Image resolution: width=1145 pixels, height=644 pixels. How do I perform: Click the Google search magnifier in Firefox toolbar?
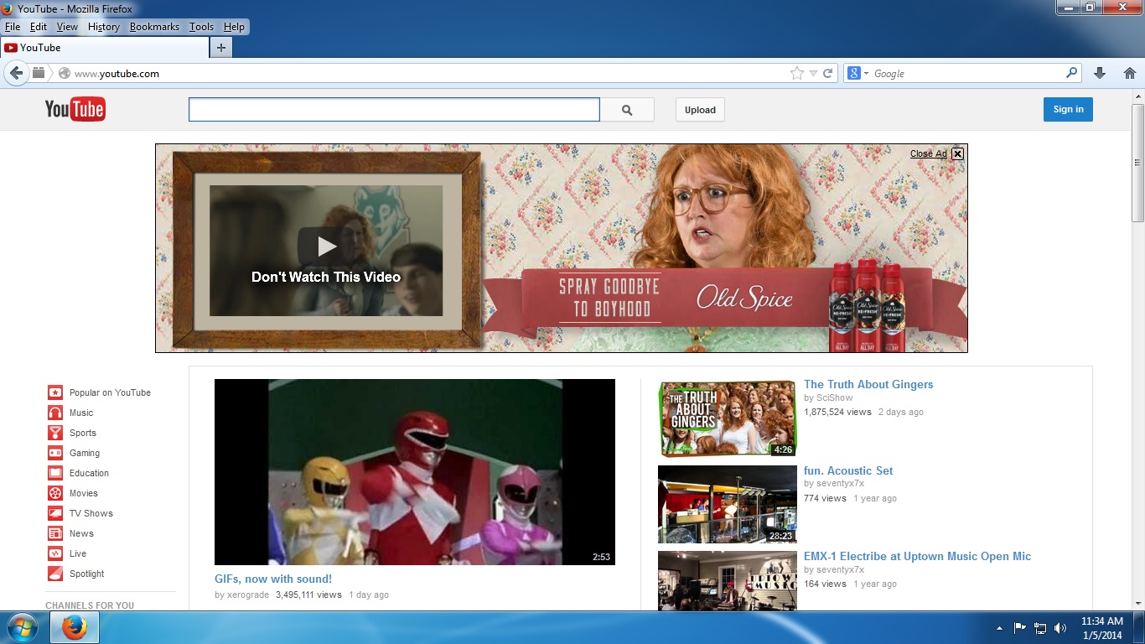point(1071,73)
